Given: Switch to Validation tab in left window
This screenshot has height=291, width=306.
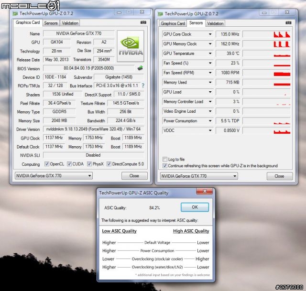Looking at the screenshot, I should (x=70, y=23).
